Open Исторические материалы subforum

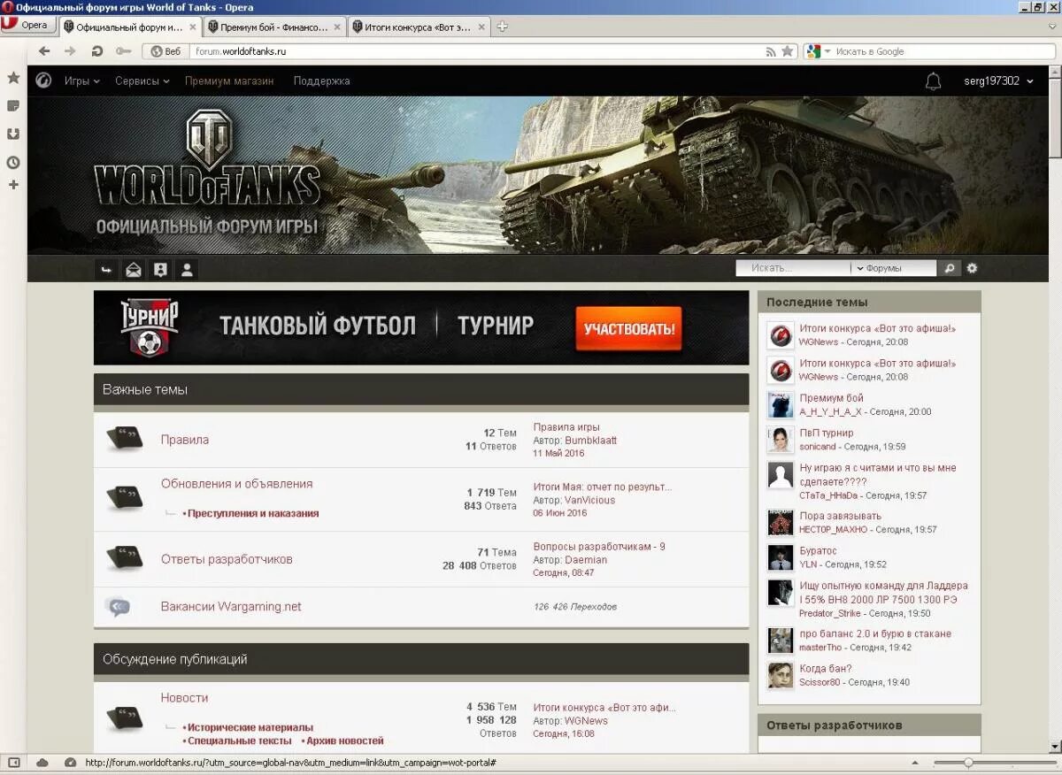250,727
